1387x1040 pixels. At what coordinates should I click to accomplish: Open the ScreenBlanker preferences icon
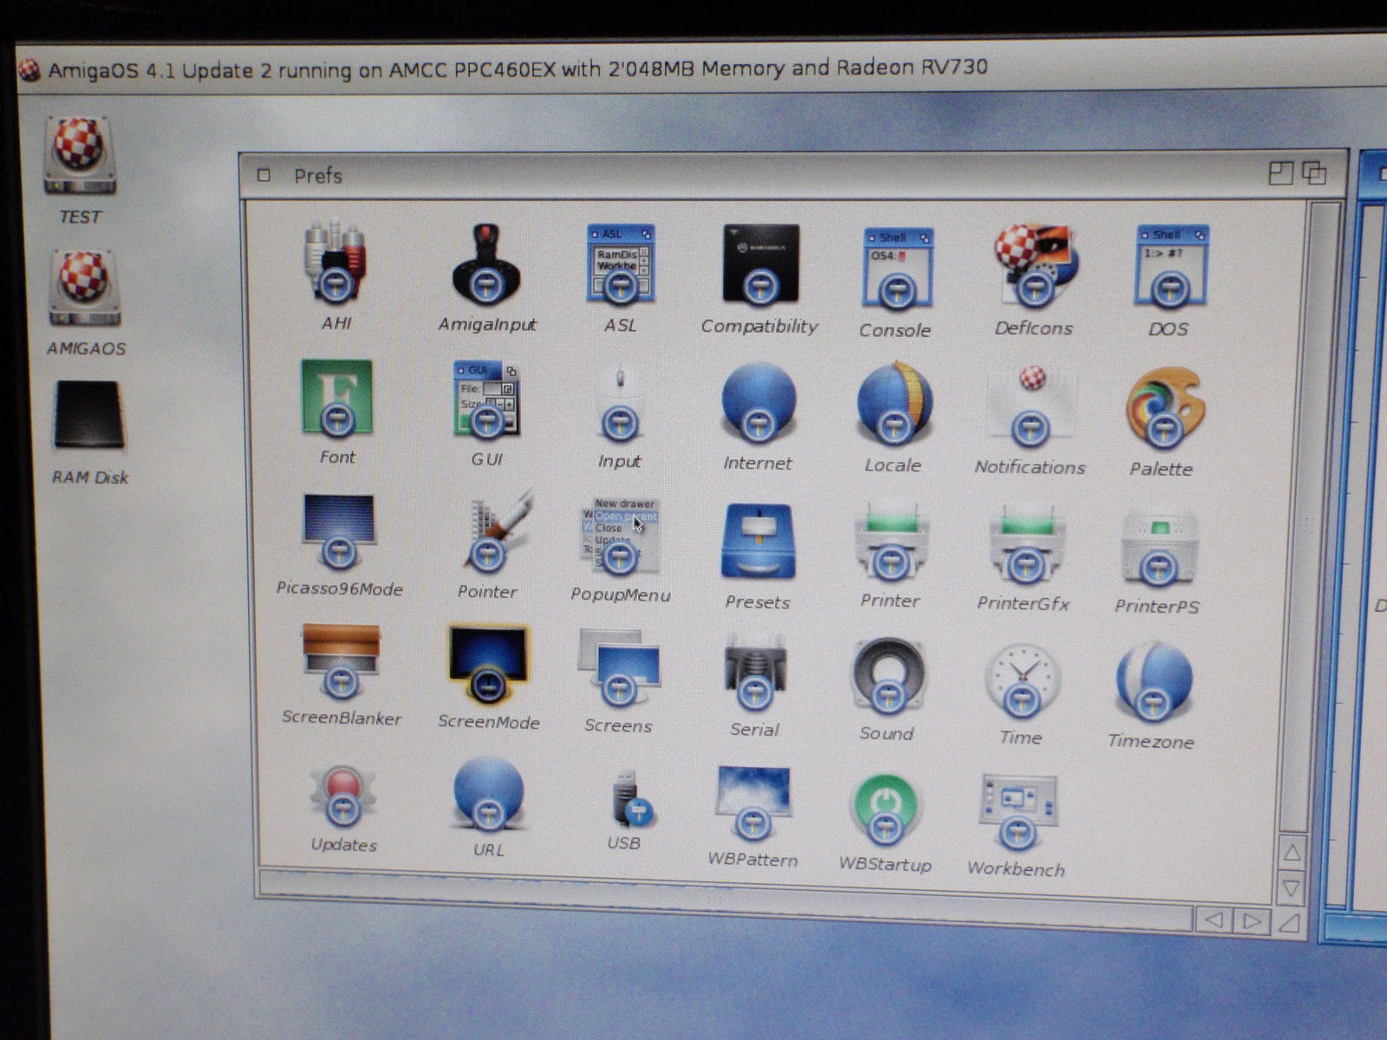click(341, 661)
